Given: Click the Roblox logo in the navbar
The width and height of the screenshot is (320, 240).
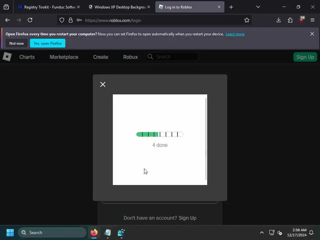Looking at the screenshot, I should [7, 57].
